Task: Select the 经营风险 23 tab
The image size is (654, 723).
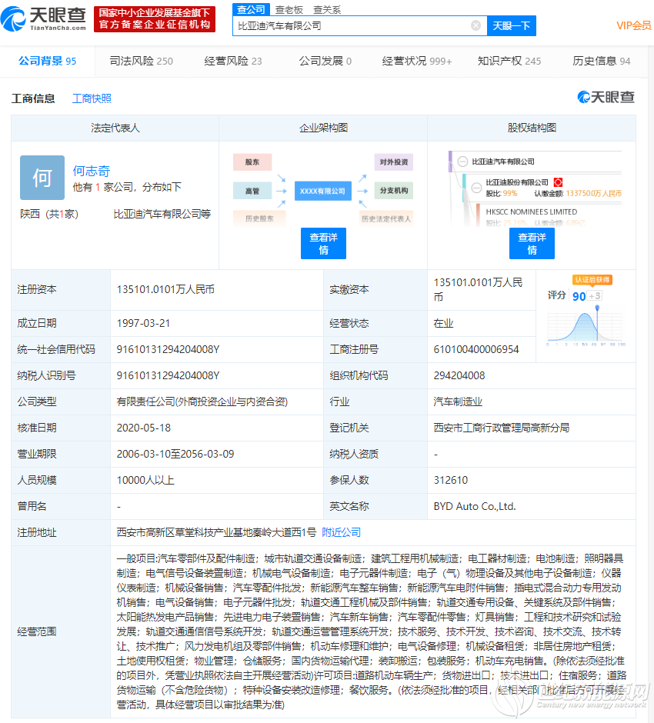Action: point(233,61)
